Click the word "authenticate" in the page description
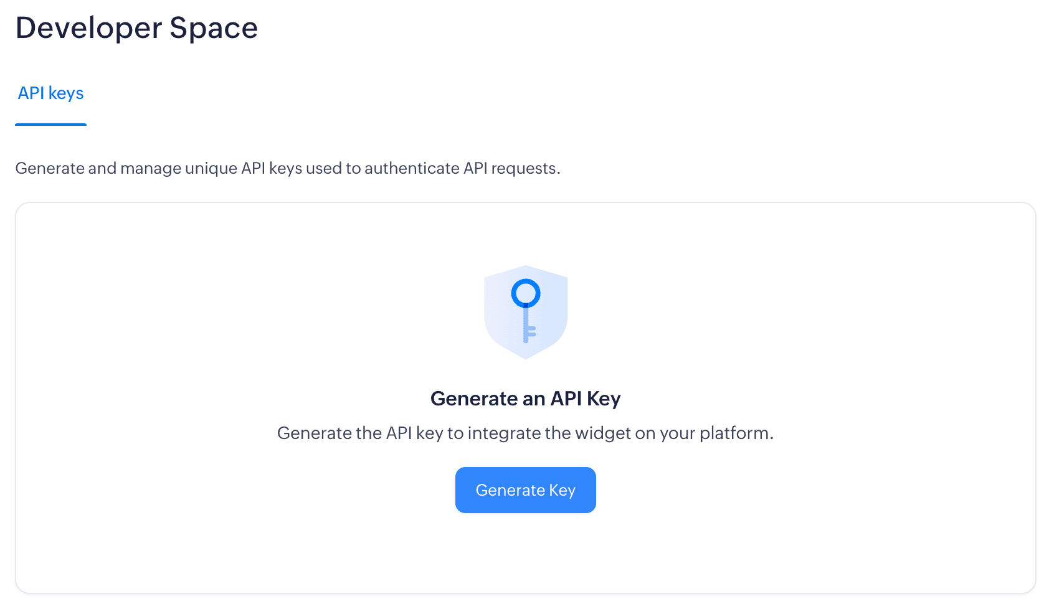Viewport: 1049px width, 614px height. pyautogui.click(x=412, y=168)
